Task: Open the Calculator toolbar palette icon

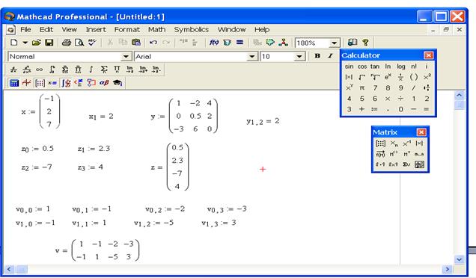Action: (x=14, y=83)
